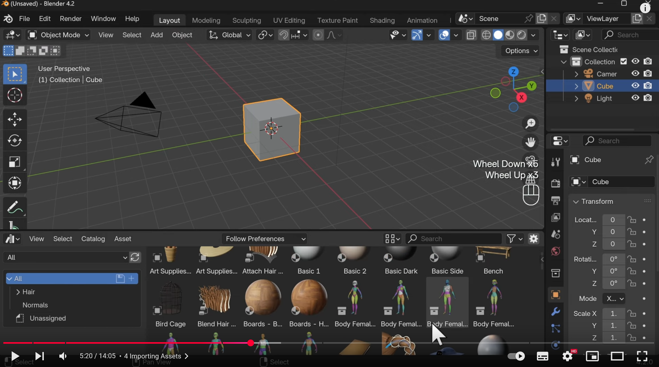Refresh the asset library list
Viewport: 659px width, 367px height.
(x=135, y=257)
